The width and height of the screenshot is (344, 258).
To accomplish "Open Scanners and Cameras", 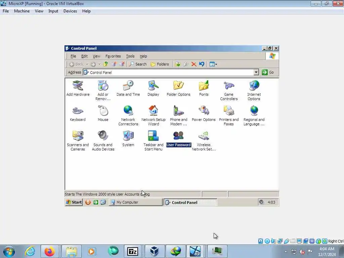I will point(78,141).
